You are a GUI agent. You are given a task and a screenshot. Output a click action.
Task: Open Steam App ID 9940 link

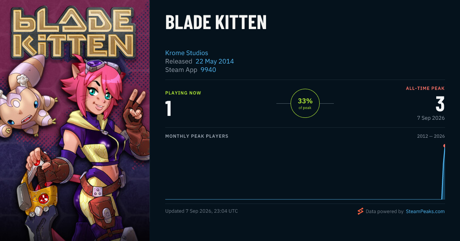(x=208, y=70)
